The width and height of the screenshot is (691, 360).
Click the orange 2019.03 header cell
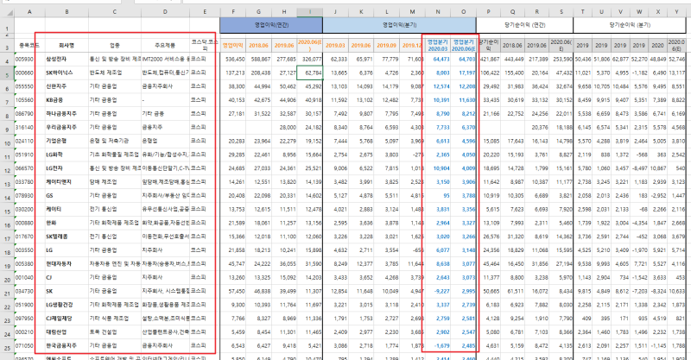pos(335,45)
